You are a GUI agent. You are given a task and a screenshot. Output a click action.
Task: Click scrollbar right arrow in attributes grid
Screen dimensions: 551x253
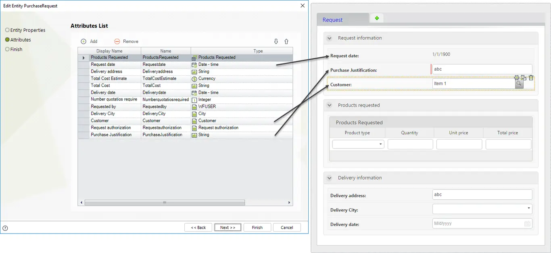tap(289, 203)
